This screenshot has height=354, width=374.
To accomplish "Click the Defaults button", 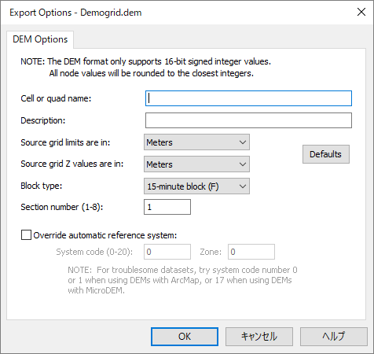I will coord(326,154).
